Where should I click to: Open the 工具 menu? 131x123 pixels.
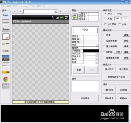32,6
